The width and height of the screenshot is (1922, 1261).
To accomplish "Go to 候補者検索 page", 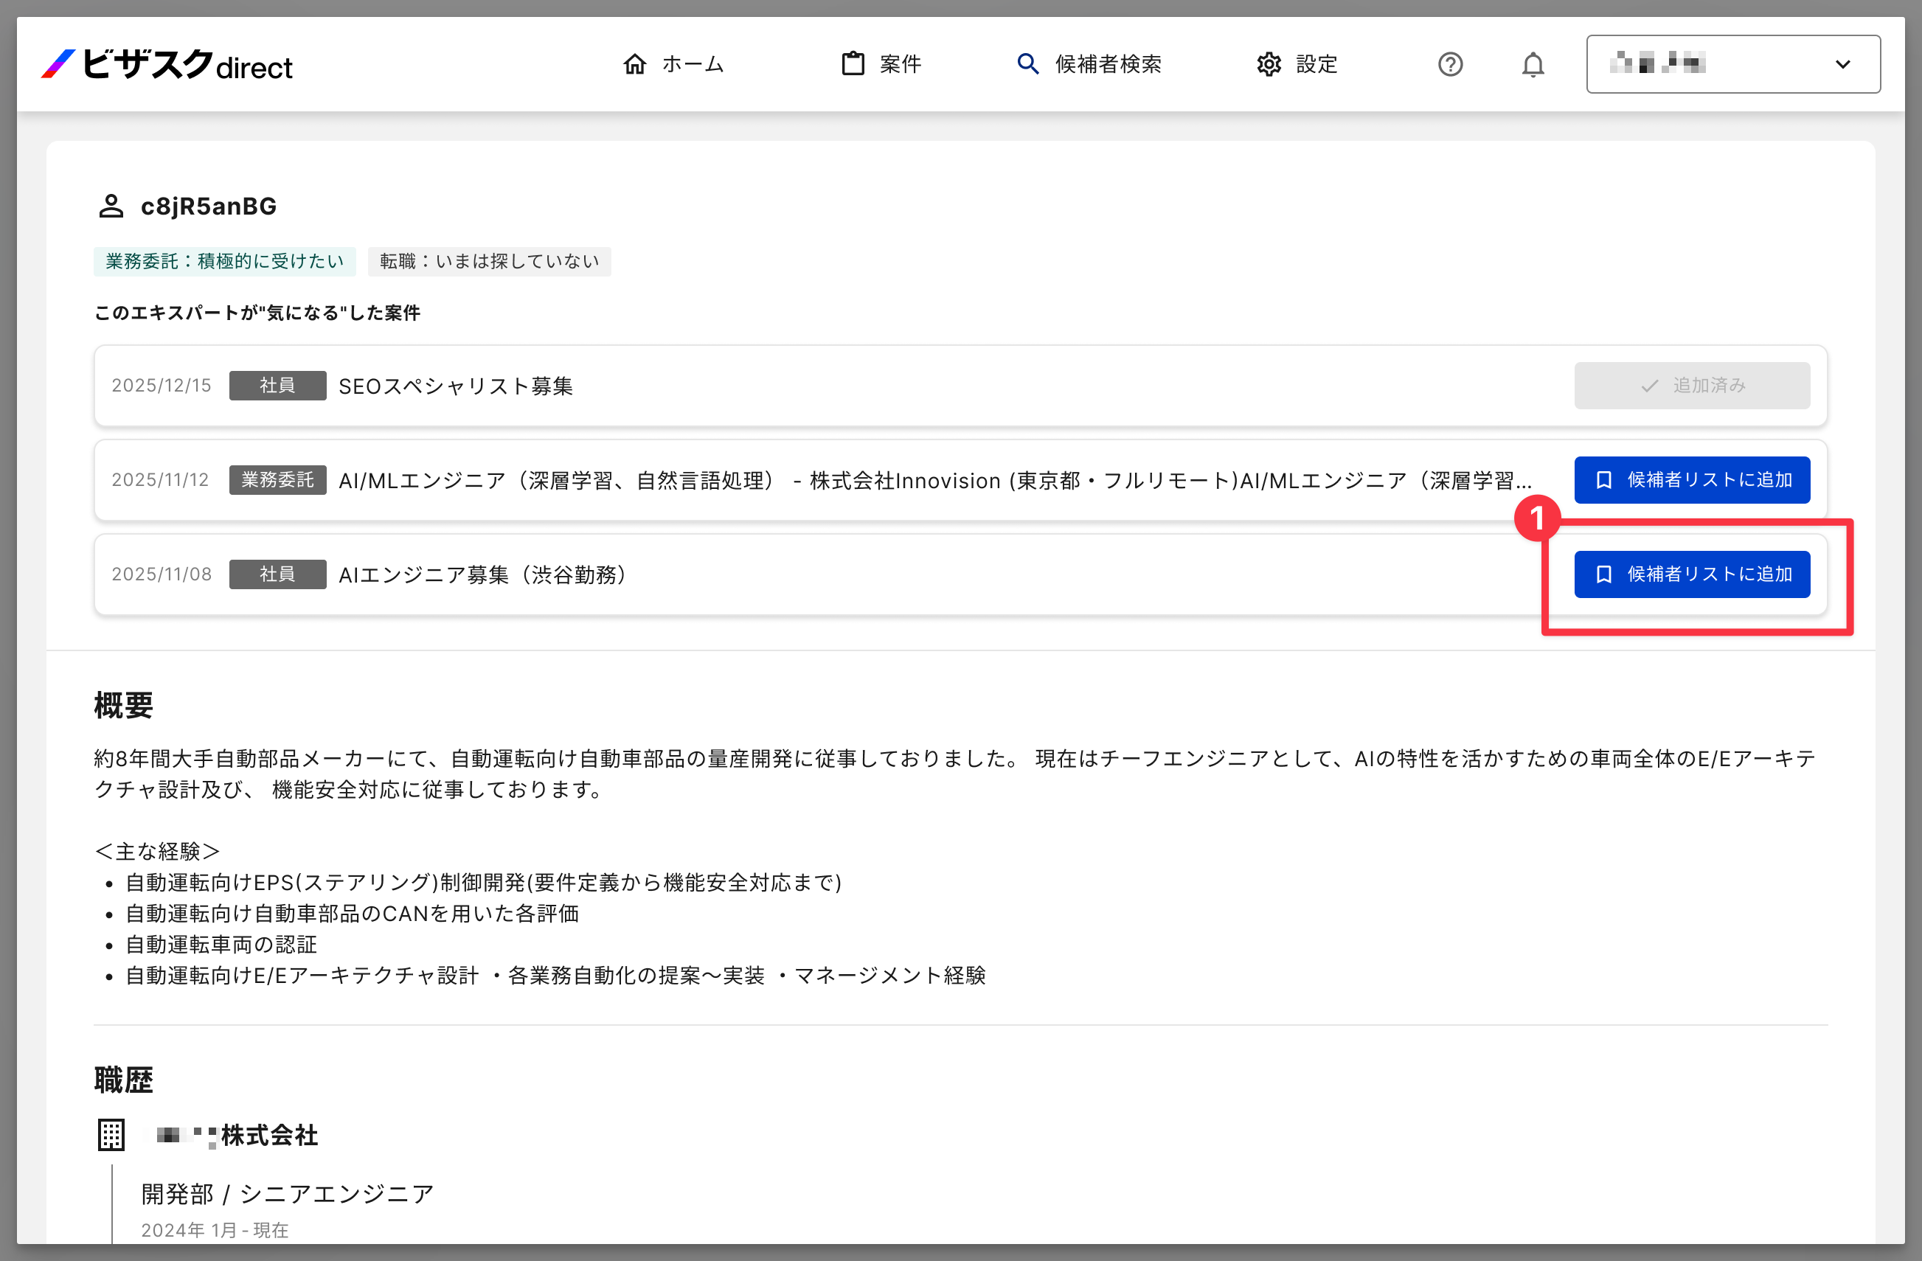I will pyautogui.click(x=1089, y=63).
